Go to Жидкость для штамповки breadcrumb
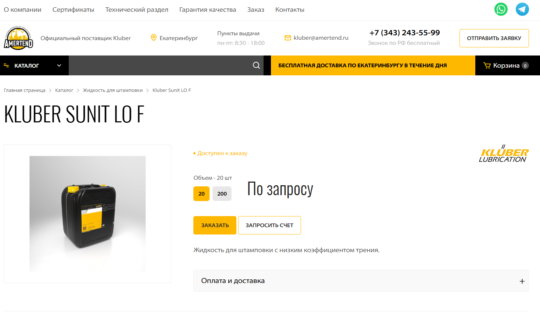540x333 pixels. pos(113,90)
